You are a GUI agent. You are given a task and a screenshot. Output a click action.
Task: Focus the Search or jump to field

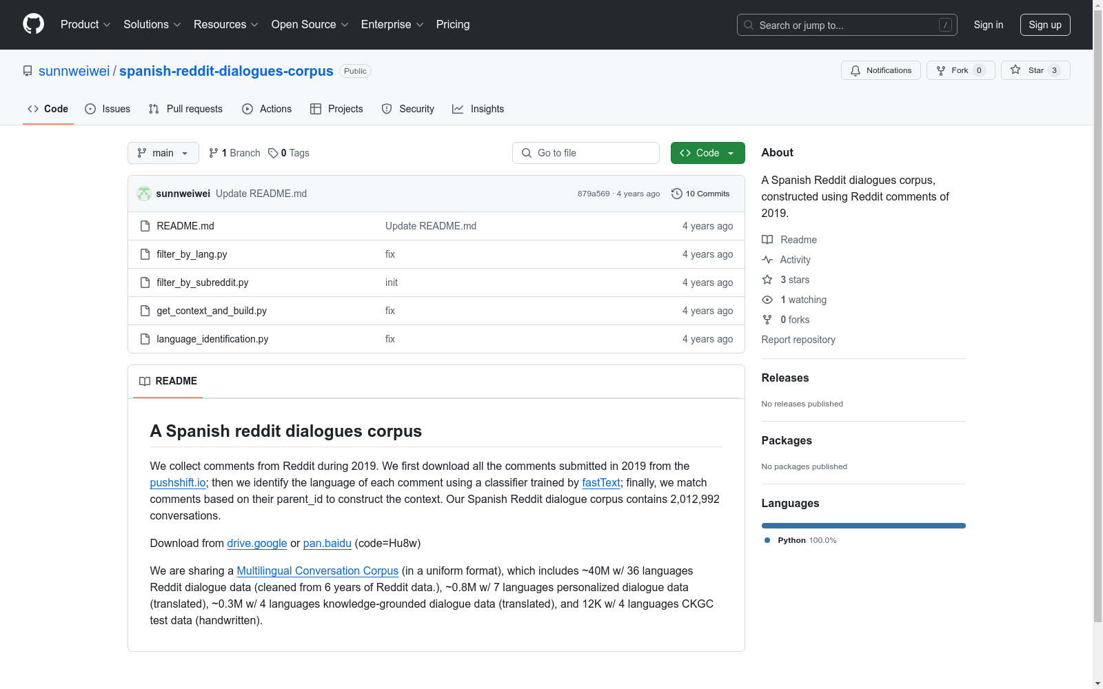(x=847, y=25)
